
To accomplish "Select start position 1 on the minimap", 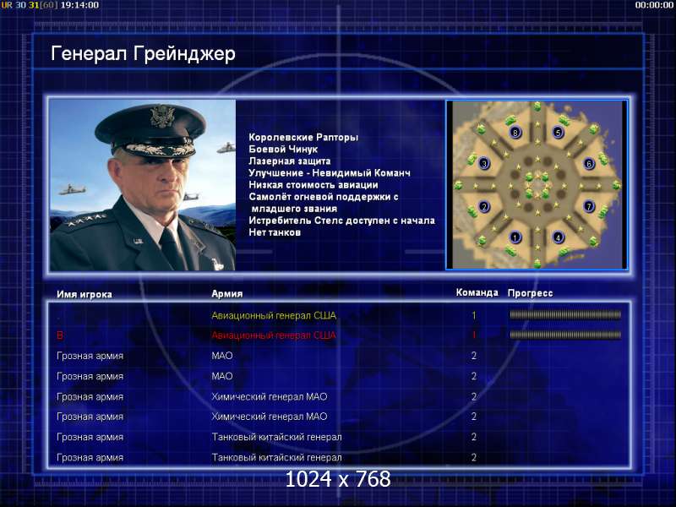I will (515, 237).
